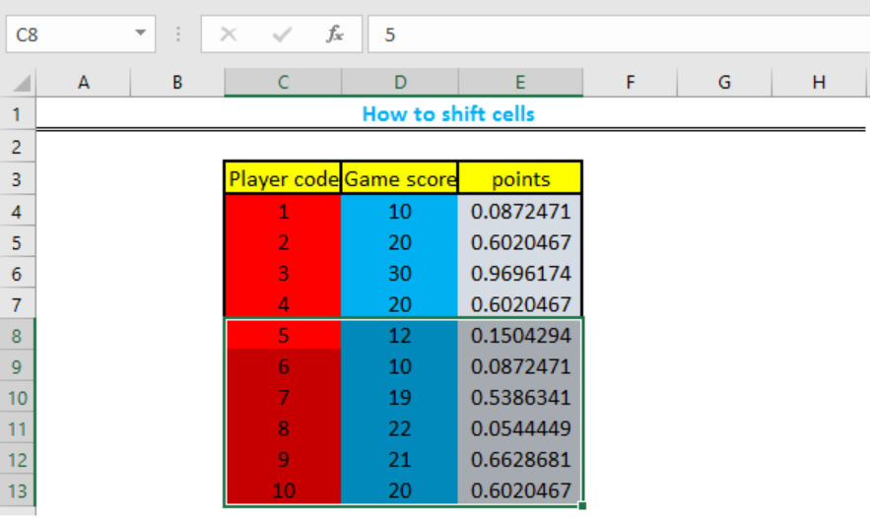Click the Enter checkmark formula bar icon
Image resolution: width=871 pixels, height=518 pixels.
tap(282, 34)
